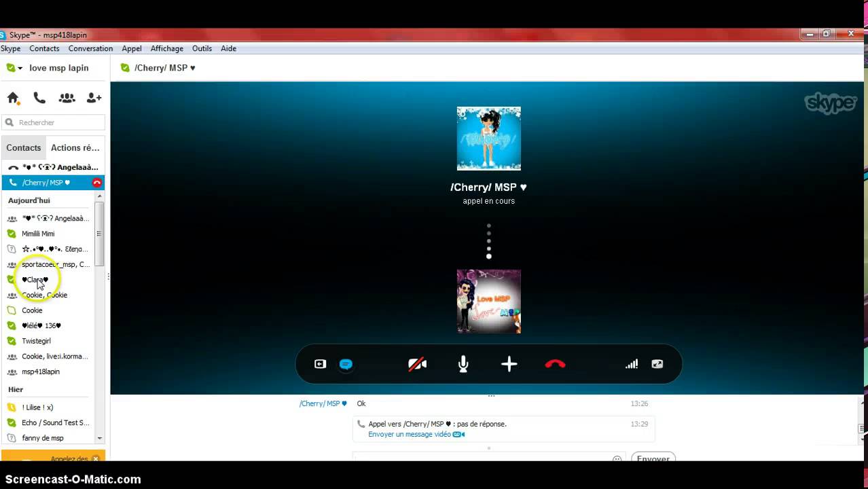Viewport: 868px width, 489px height.
Task: Toggle the chat messages bubble icon
Action: coord(346,364)
